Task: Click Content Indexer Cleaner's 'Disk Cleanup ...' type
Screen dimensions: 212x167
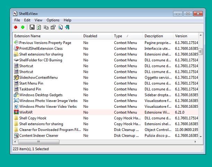Action: (x=127, y=135)
